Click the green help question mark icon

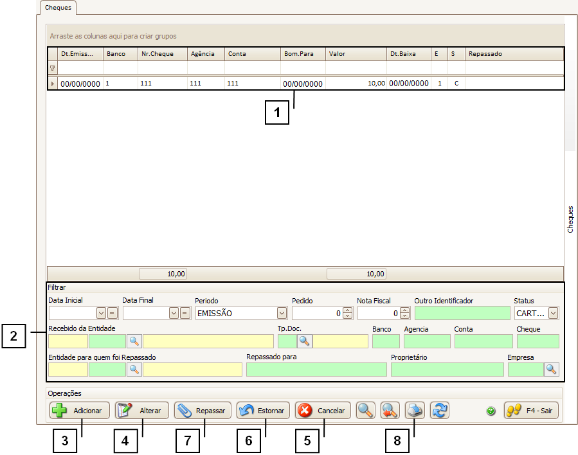pyautogui.click(x=491, y=411)
